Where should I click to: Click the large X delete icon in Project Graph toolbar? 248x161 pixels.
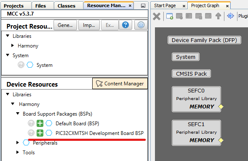(157, 16)
